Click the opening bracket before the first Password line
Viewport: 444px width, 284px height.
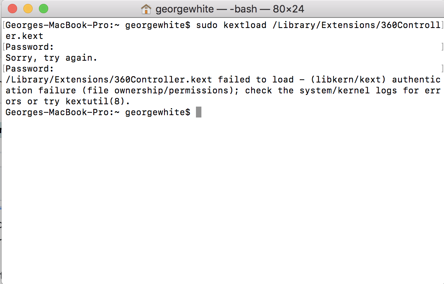pos(3,47)
